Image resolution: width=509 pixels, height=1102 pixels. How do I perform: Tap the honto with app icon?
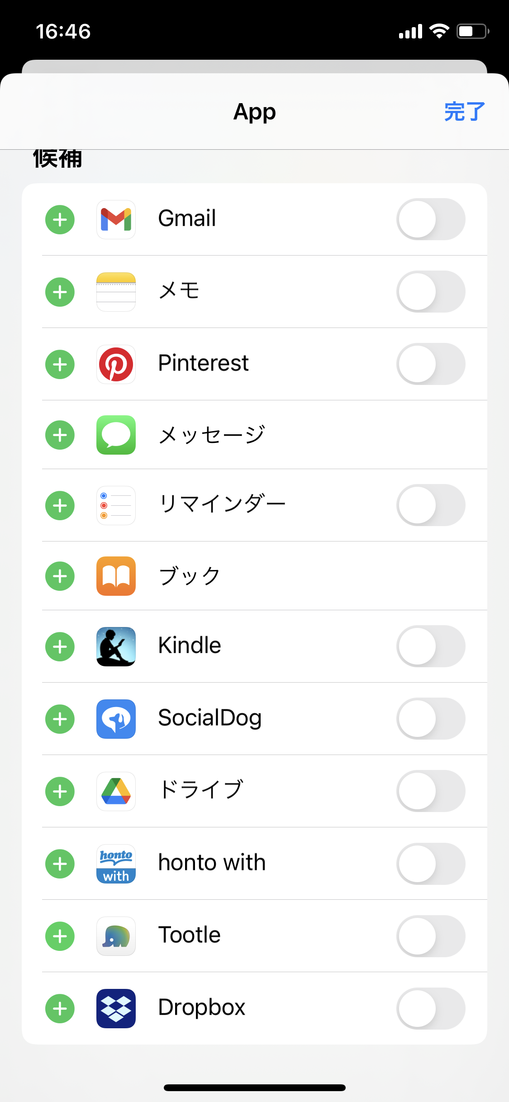[x=116, y=864]
